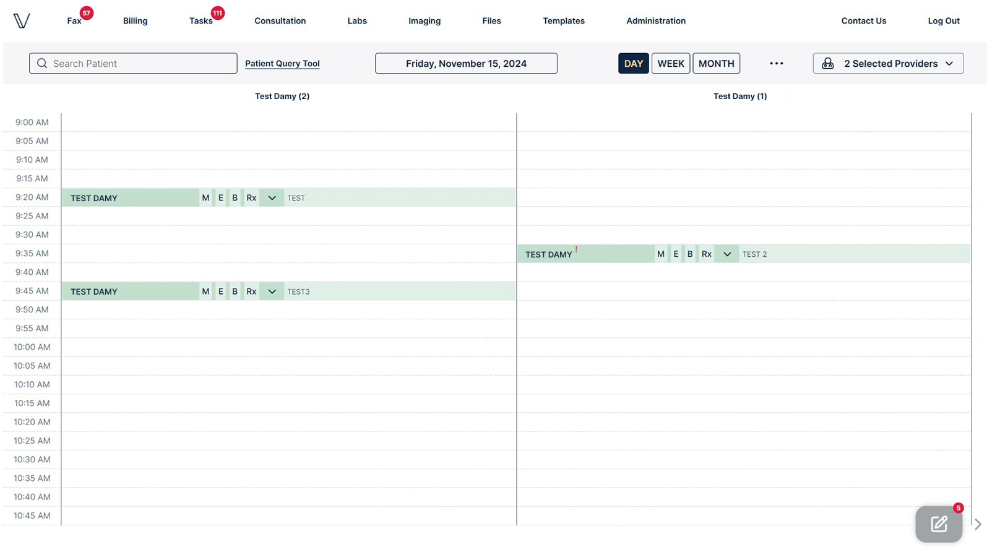Click Rx icon on 9:45 AM appointment
Viewport: 987px width, 557px height.
(251, 291)
